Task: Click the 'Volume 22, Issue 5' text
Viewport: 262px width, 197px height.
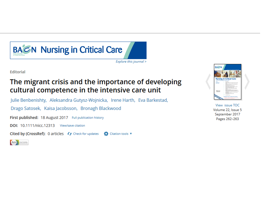Action: [x=227, y=110]
